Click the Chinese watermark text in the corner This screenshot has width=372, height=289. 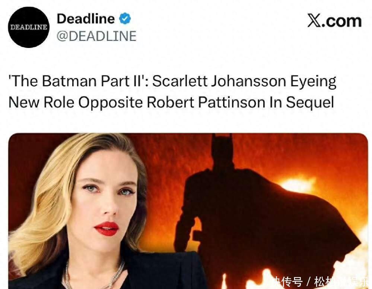(x=320, y=282)
